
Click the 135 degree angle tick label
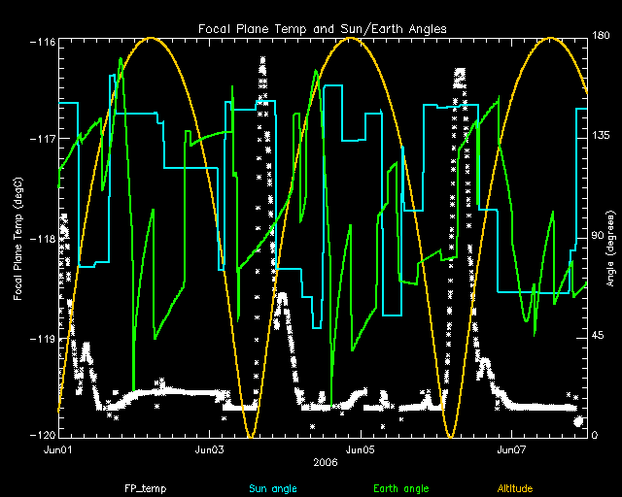pyautogui.click(x=602, y=137)
